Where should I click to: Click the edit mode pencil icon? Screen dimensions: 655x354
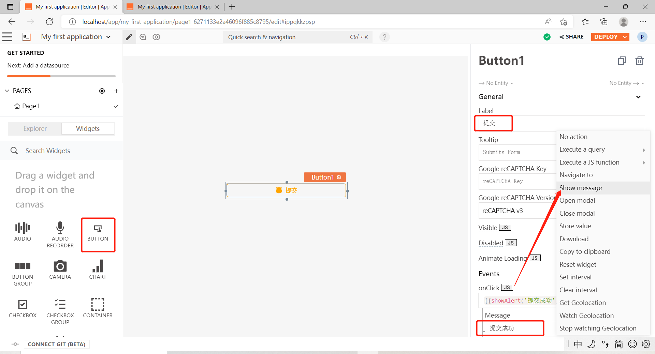click(129, 37)
